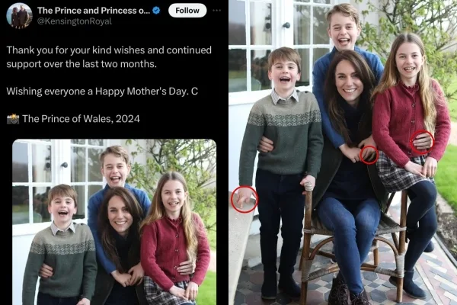Open the three-dot more options menu

[x=218, y=11]
